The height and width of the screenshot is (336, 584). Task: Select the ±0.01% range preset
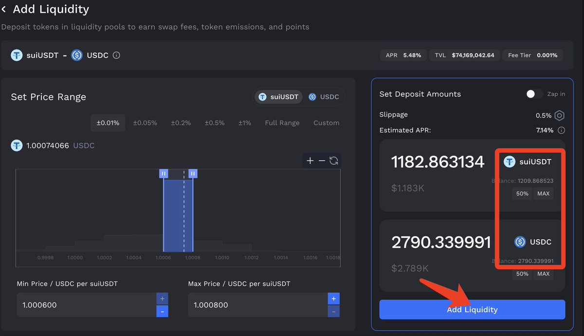(108, 123)
